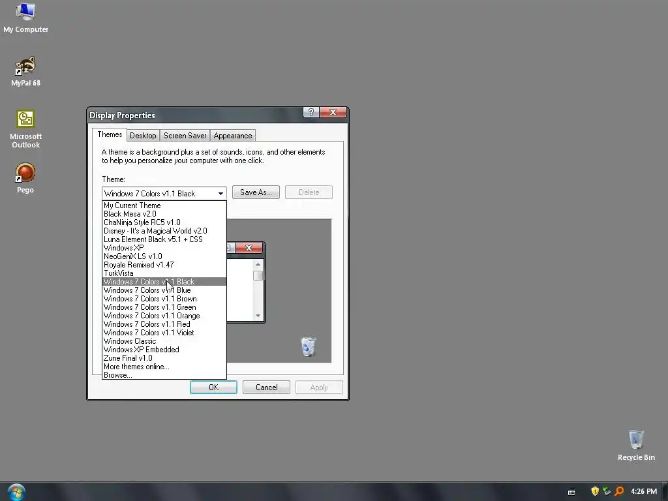Click the Cancel button
The image size is (668, 501).
(266, 387)
